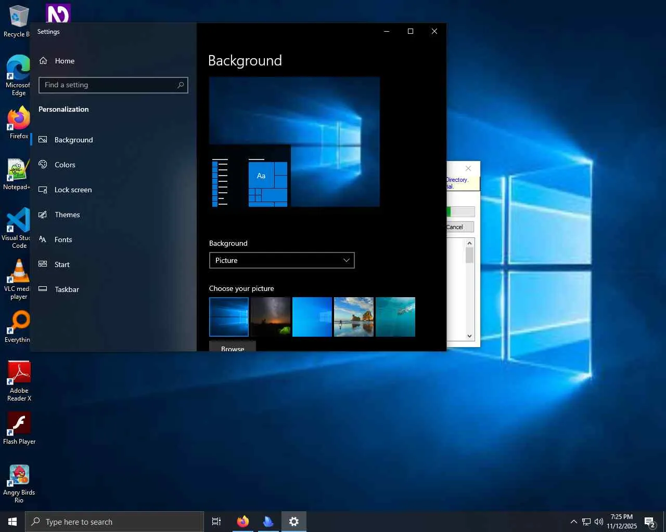
Task: Choose the underwater swimmer picture
Action: 395,317
